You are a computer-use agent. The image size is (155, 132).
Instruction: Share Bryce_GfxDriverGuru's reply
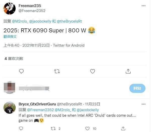pyautogui.click(x=123, y=128)
